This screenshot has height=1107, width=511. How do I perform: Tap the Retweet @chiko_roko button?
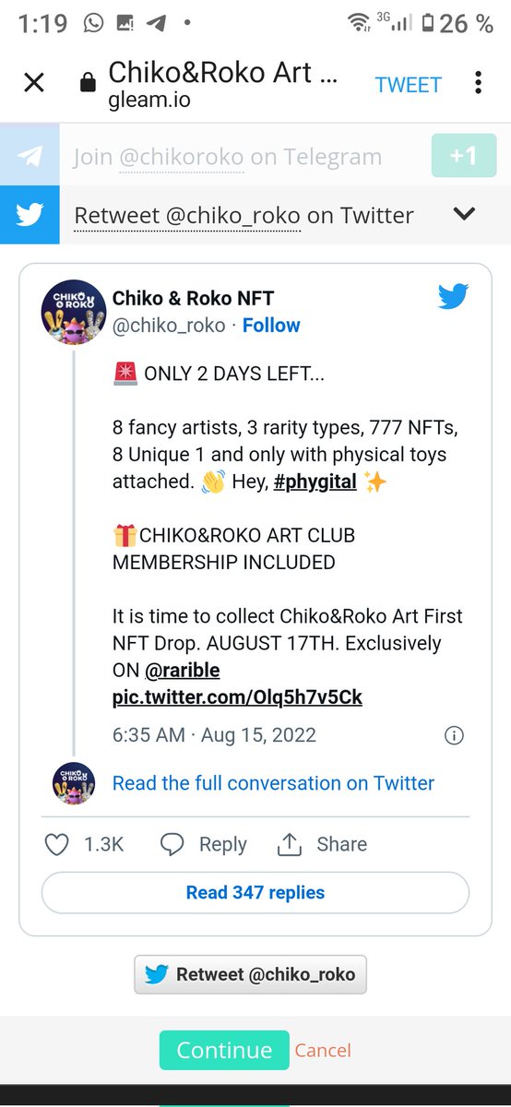coord(250,974)
